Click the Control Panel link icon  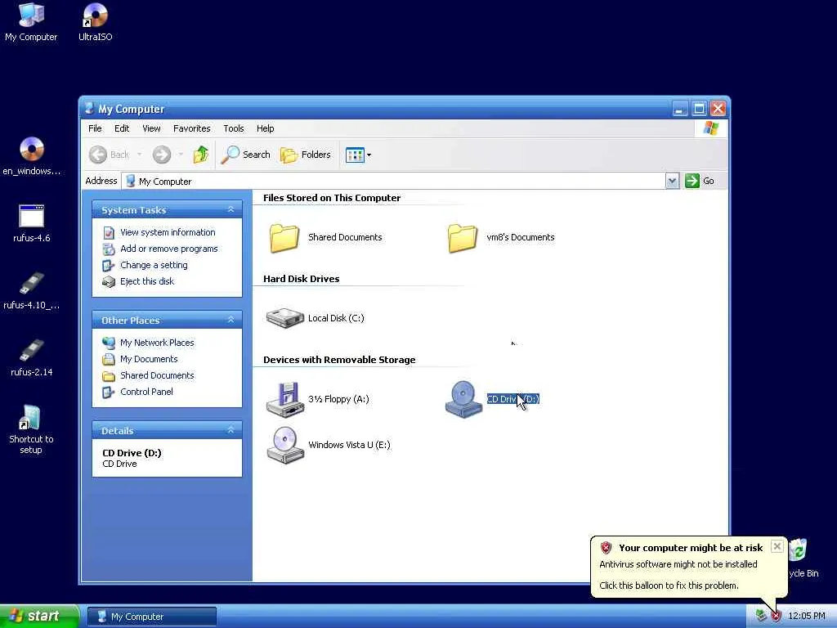[x=109, y=392]
